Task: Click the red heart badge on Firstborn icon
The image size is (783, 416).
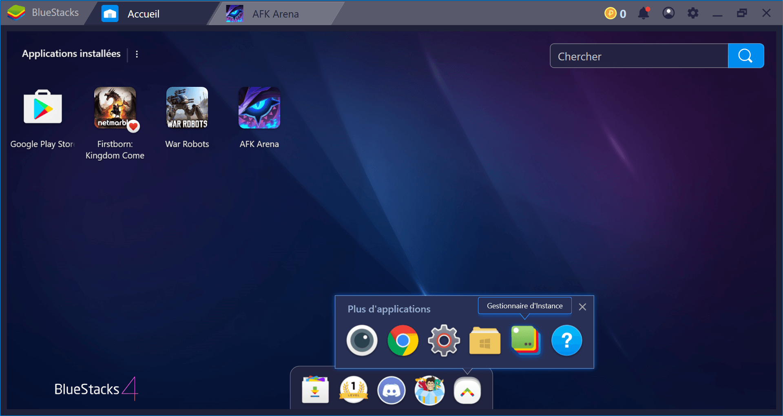Action: tap(133, 126)
